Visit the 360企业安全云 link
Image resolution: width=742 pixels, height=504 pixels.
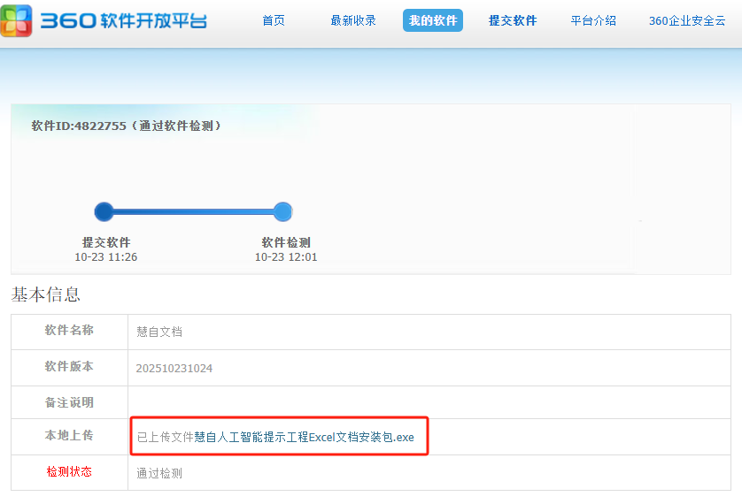tap(687, 20)
